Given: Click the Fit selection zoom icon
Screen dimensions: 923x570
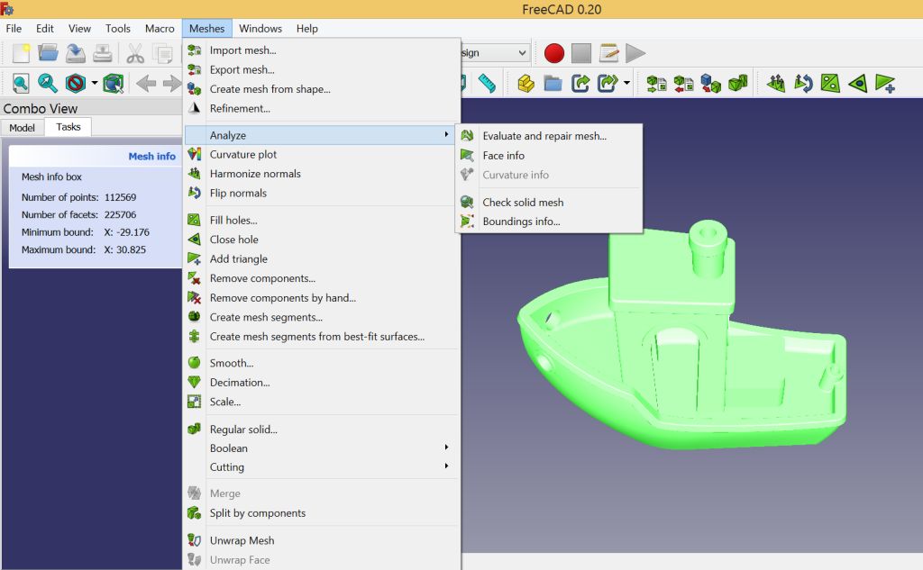Looking at the screenshot, I should (48, 84).
